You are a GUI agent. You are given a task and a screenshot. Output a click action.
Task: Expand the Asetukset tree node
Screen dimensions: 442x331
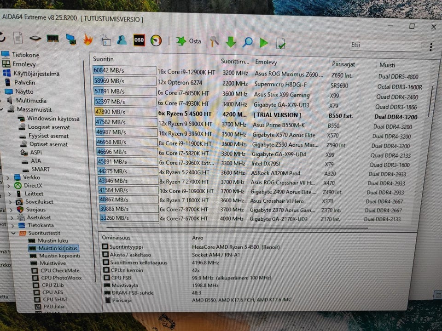(x=12, y=217)
